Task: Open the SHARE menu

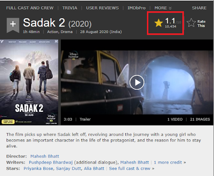Action: (x=199, y=8)
